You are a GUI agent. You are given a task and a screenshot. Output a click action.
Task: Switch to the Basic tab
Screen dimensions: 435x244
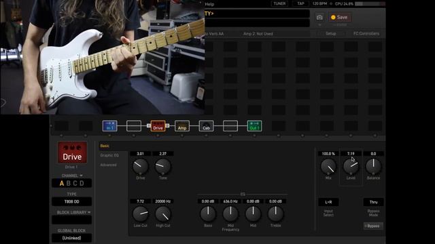click(x=105, y=146)
